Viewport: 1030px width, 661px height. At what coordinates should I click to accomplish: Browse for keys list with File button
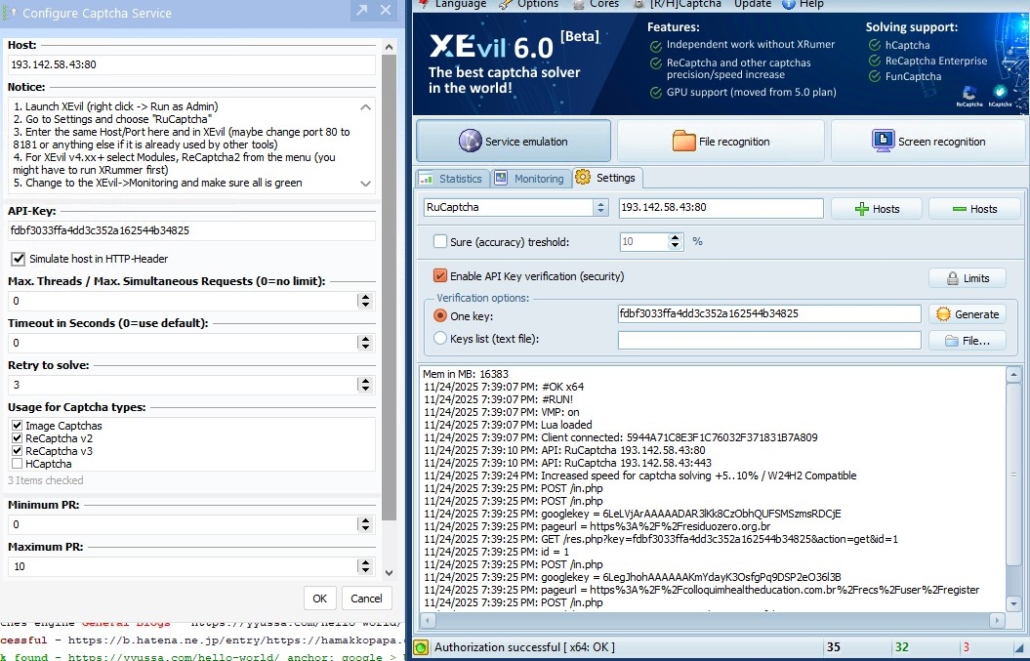point(967,341)
